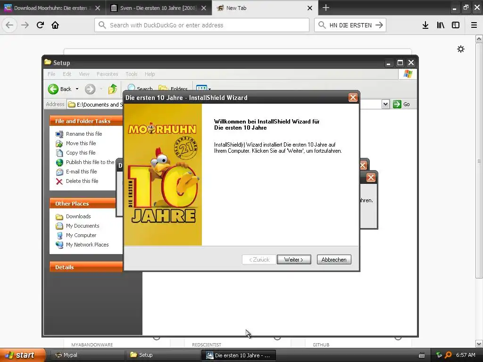Image resolution: width=483 pixels, height=362 pixels.
Task: Click Copy this file
Action: pyautogui.click(x=81, y=153)
